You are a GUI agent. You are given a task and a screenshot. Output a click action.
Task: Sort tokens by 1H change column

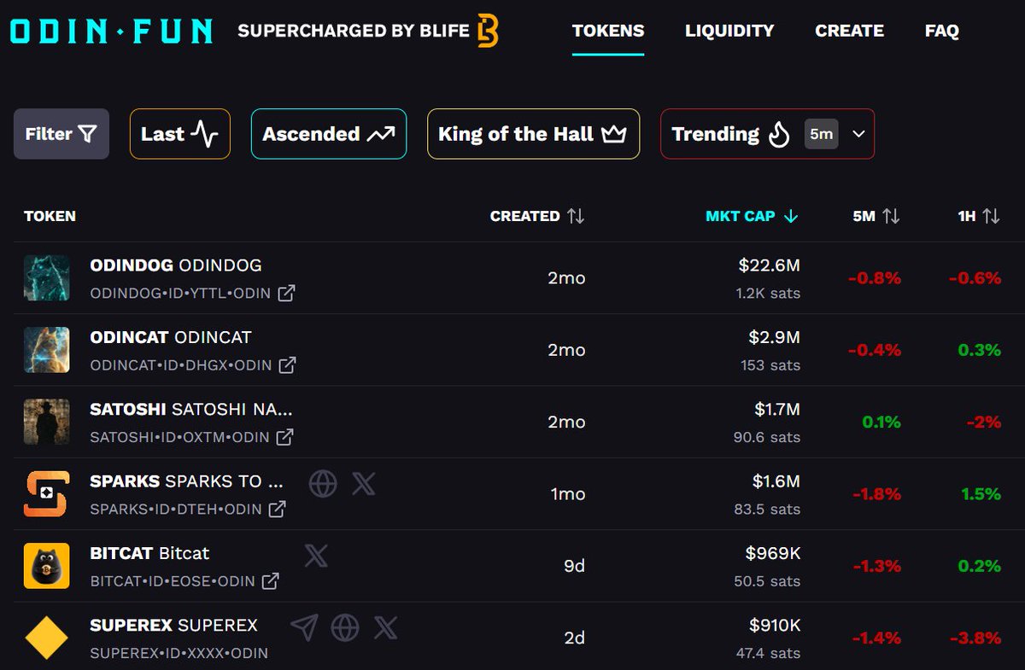(979, 216)
